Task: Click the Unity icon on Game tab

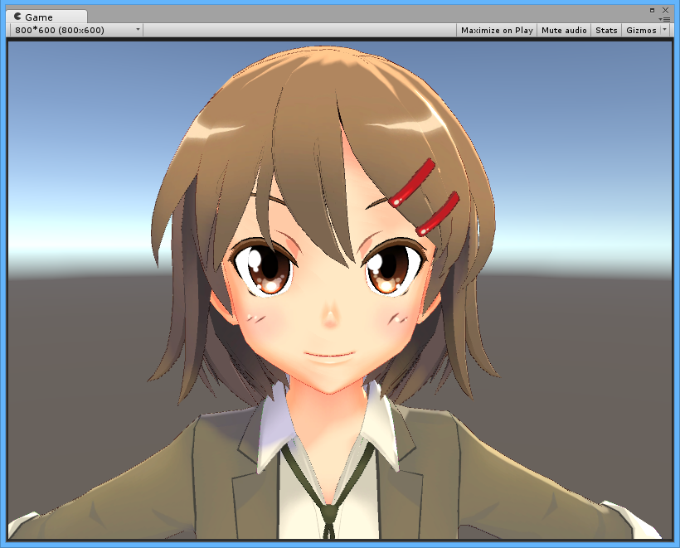Action: (x=17, y=17)
